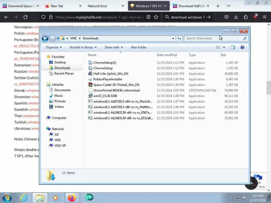This screenshot has width=271, height=203.
Task: Click the Firefox search go arrow
Action: tap(209, 17)
